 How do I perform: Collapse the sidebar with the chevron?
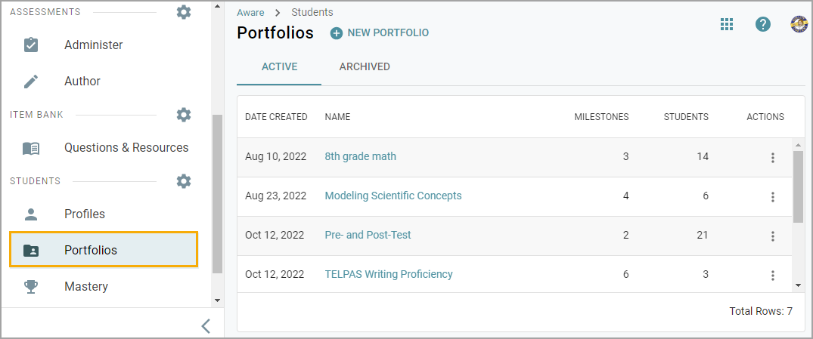pos(206,326)
